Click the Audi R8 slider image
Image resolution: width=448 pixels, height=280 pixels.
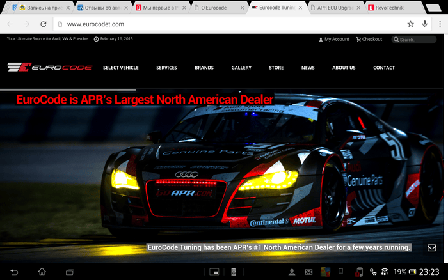221,177
